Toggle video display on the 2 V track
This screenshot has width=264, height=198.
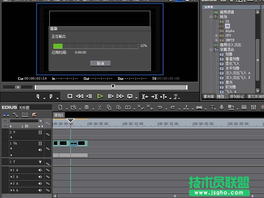pyautogui.click(x=40, y=132)
